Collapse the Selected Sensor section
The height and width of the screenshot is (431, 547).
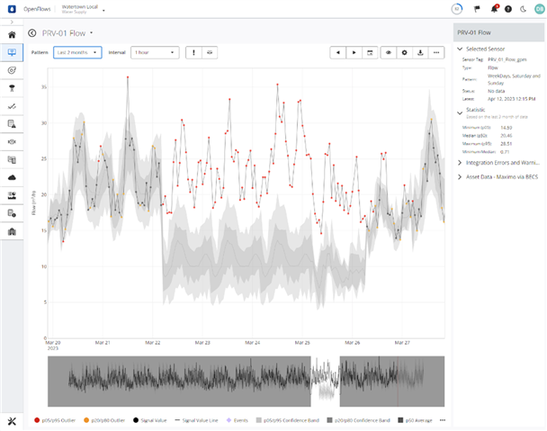[461, 49]
